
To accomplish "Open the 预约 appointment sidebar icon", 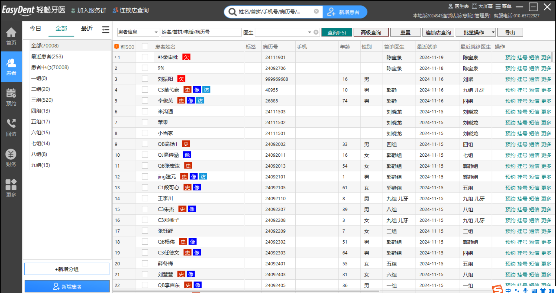I will pos(11,97).
